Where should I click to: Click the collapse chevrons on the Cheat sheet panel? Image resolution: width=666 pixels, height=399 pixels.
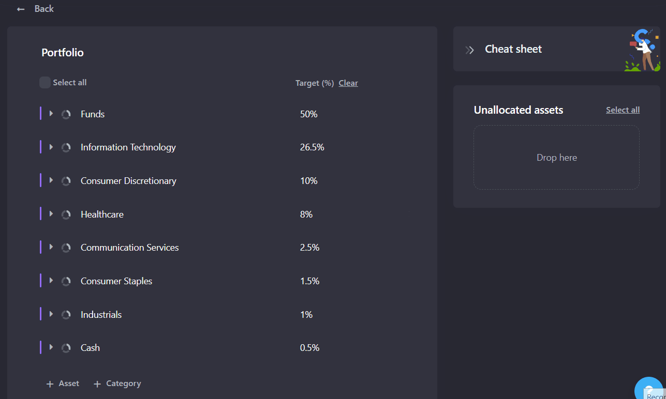469,50
